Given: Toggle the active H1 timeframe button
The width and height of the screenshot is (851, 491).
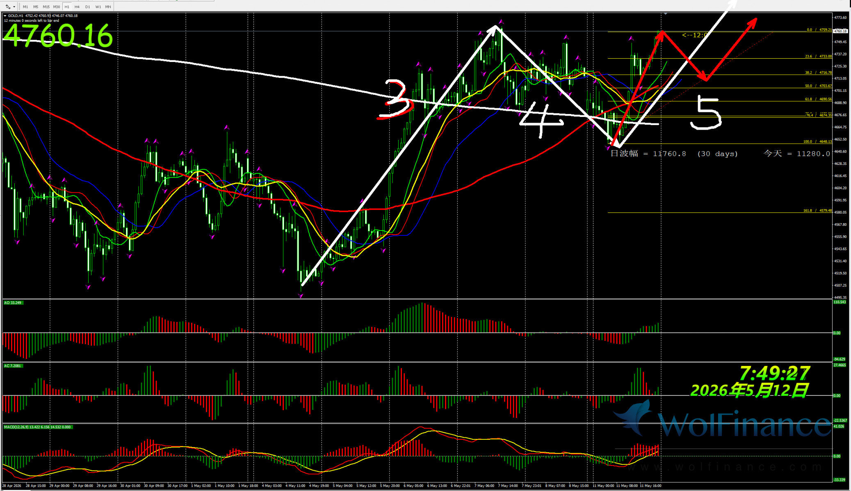Looking at the screenshot, I should pyautogui.click(x=67, y=7).
